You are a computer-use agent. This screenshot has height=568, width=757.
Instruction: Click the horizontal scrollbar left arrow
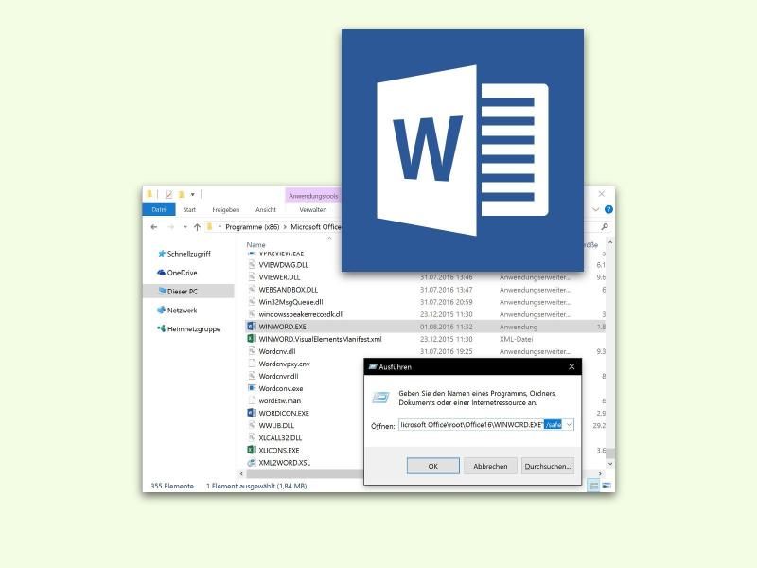coord(241,474)
